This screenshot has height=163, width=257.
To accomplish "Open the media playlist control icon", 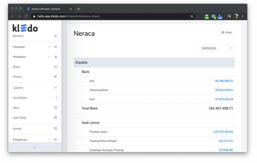I will tap(229, 16).
